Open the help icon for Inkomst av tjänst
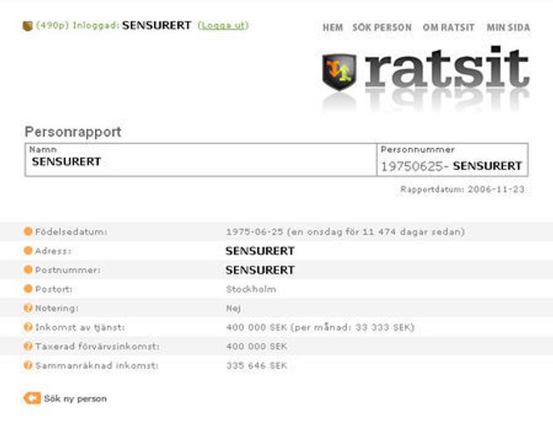553x432 pixels. click(x=28, y=327)
